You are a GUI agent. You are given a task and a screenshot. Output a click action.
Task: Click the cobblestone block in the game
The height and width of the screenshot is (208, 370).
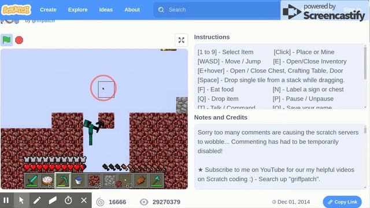pos(182,105)
